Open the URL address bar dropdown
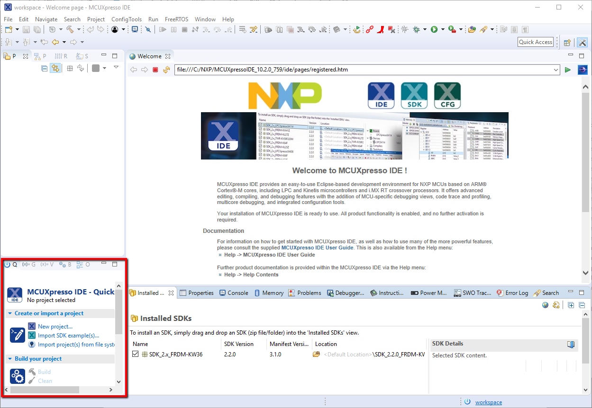The height and width of the screenshot is (408, 592). 556,70
